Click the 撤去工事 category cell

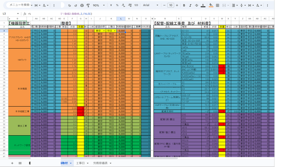coord(19,126)
